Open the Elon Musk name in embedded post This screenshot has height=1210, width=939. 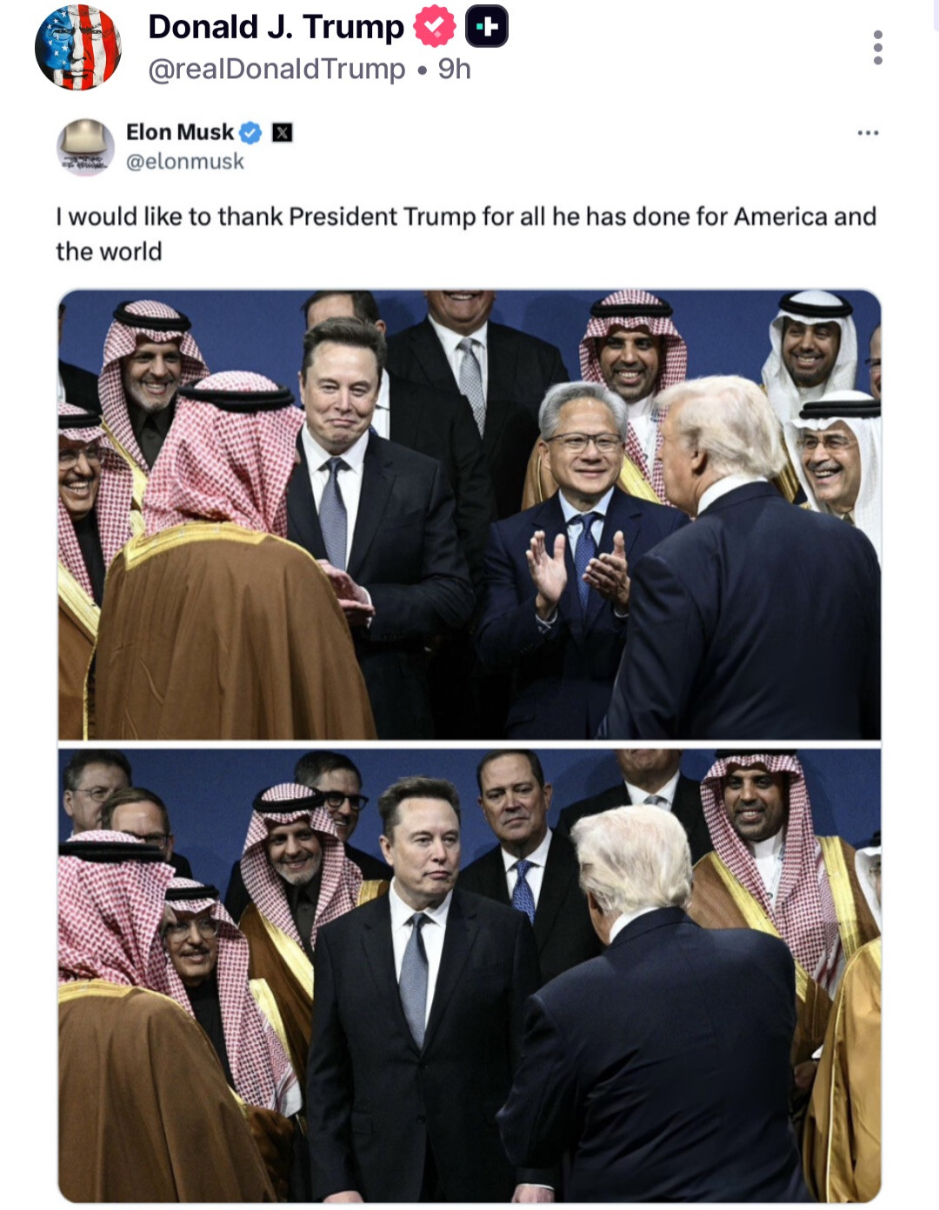click(180, 132)
